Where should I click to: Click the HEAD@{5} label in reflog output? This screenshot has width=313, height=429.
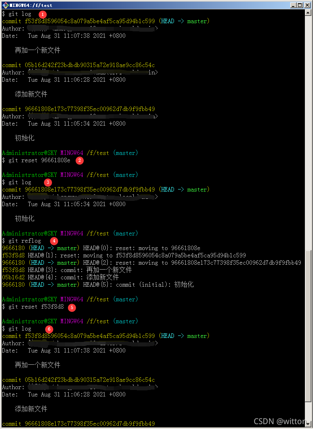(x=96, y=285)
